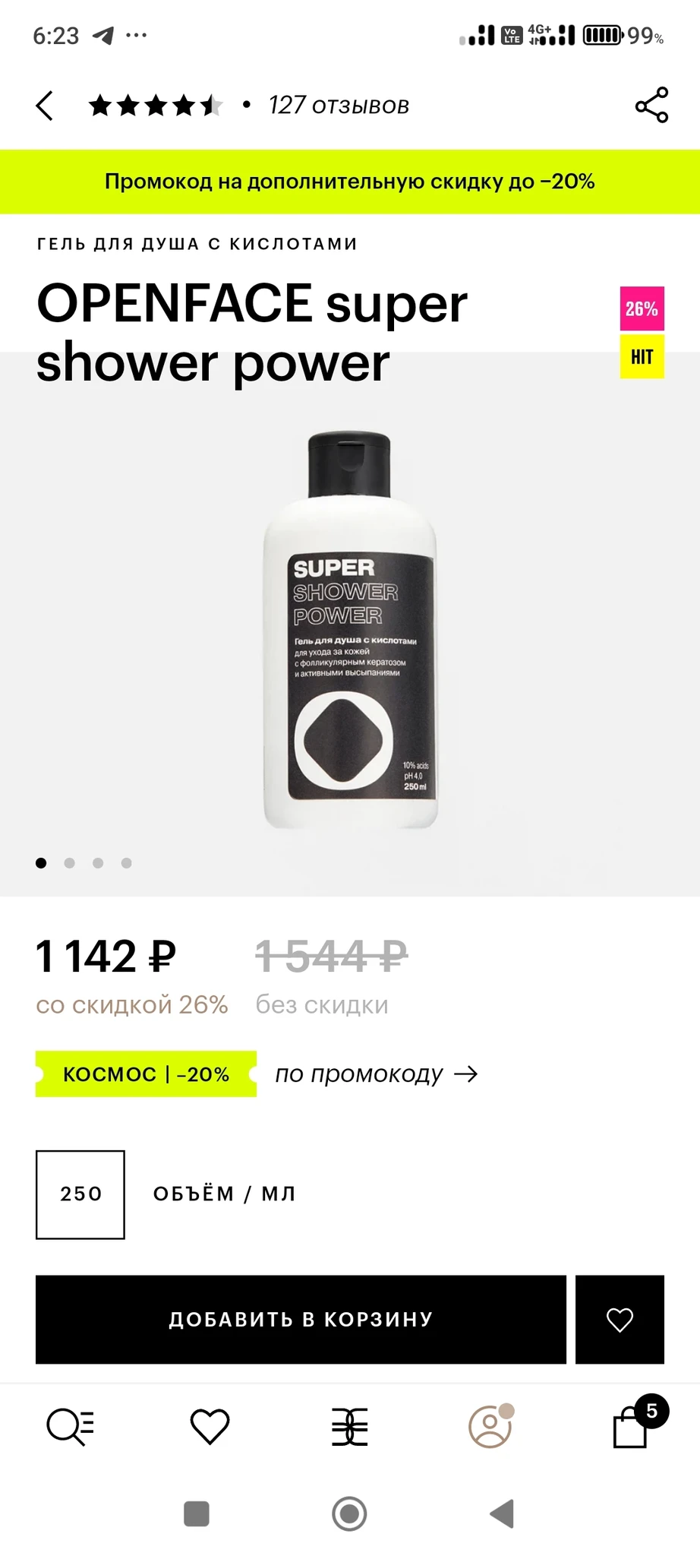
Task: Open the catalog search icon in bottom bar
Action: click(70, 1426)
